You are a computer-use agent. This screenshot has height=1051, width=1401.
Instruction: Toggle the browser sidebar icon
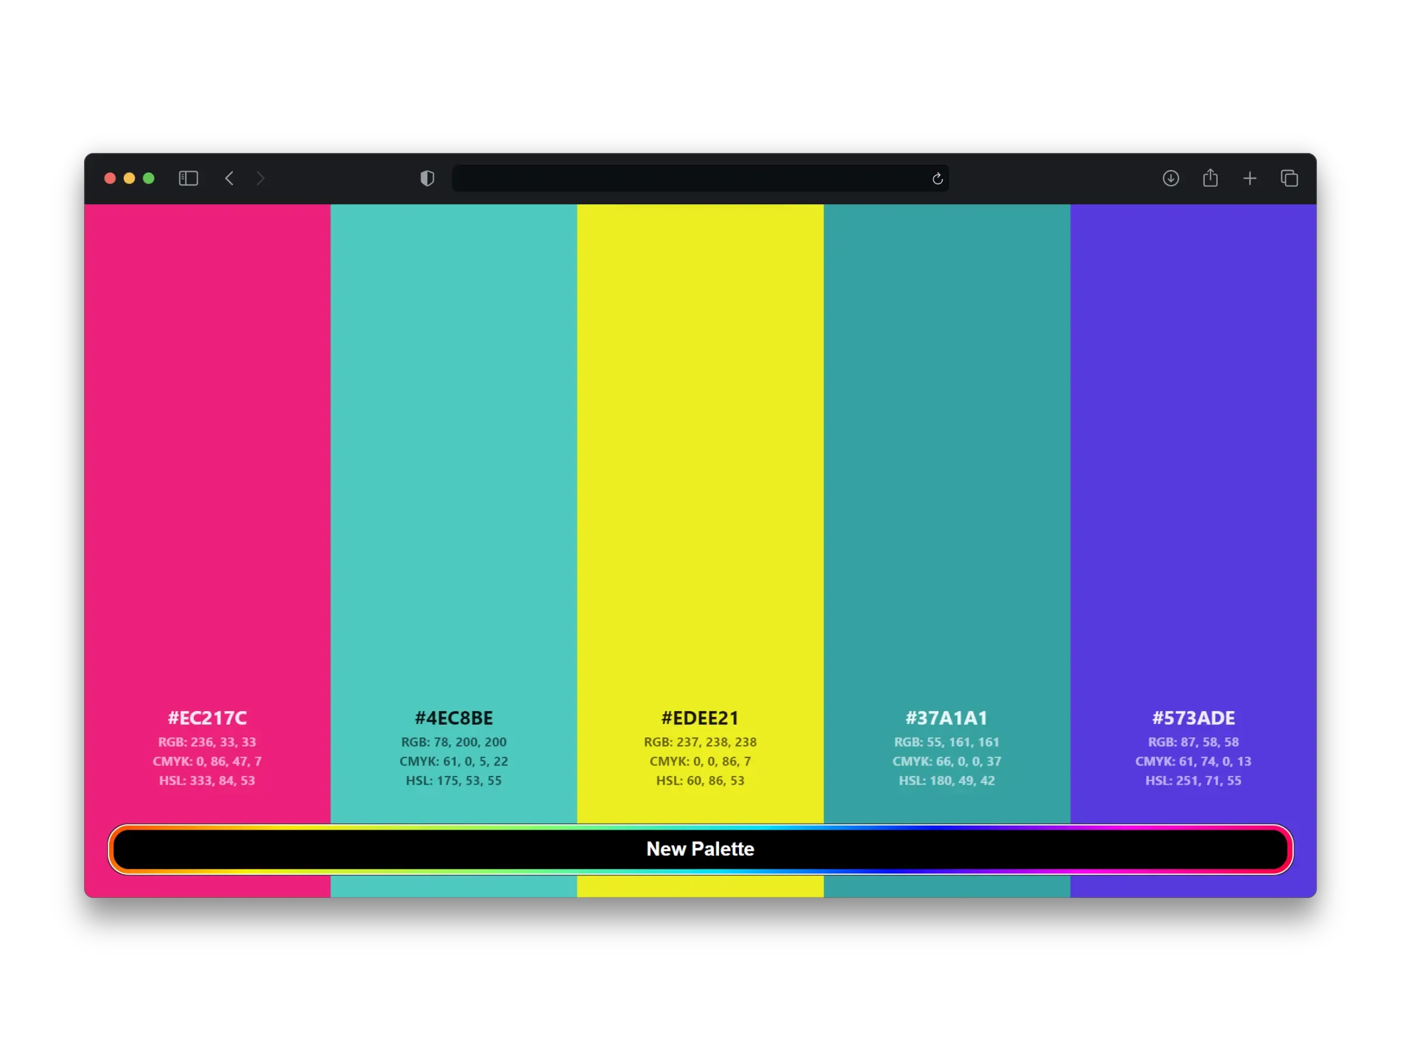(188, 179)
